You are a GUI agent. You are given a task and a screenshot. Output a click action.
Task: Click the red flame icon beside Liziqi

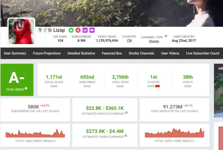78,30
